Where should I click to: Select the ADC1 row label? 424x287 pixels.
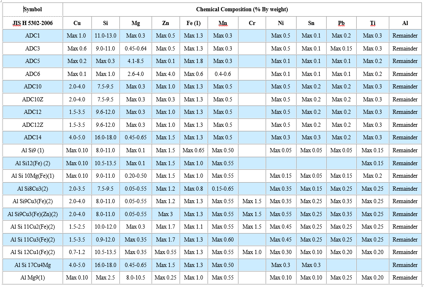point(33,36)
